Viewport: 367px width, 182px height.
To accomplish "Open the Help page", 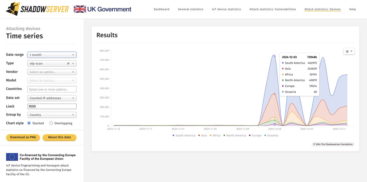I will pos(353,9).
